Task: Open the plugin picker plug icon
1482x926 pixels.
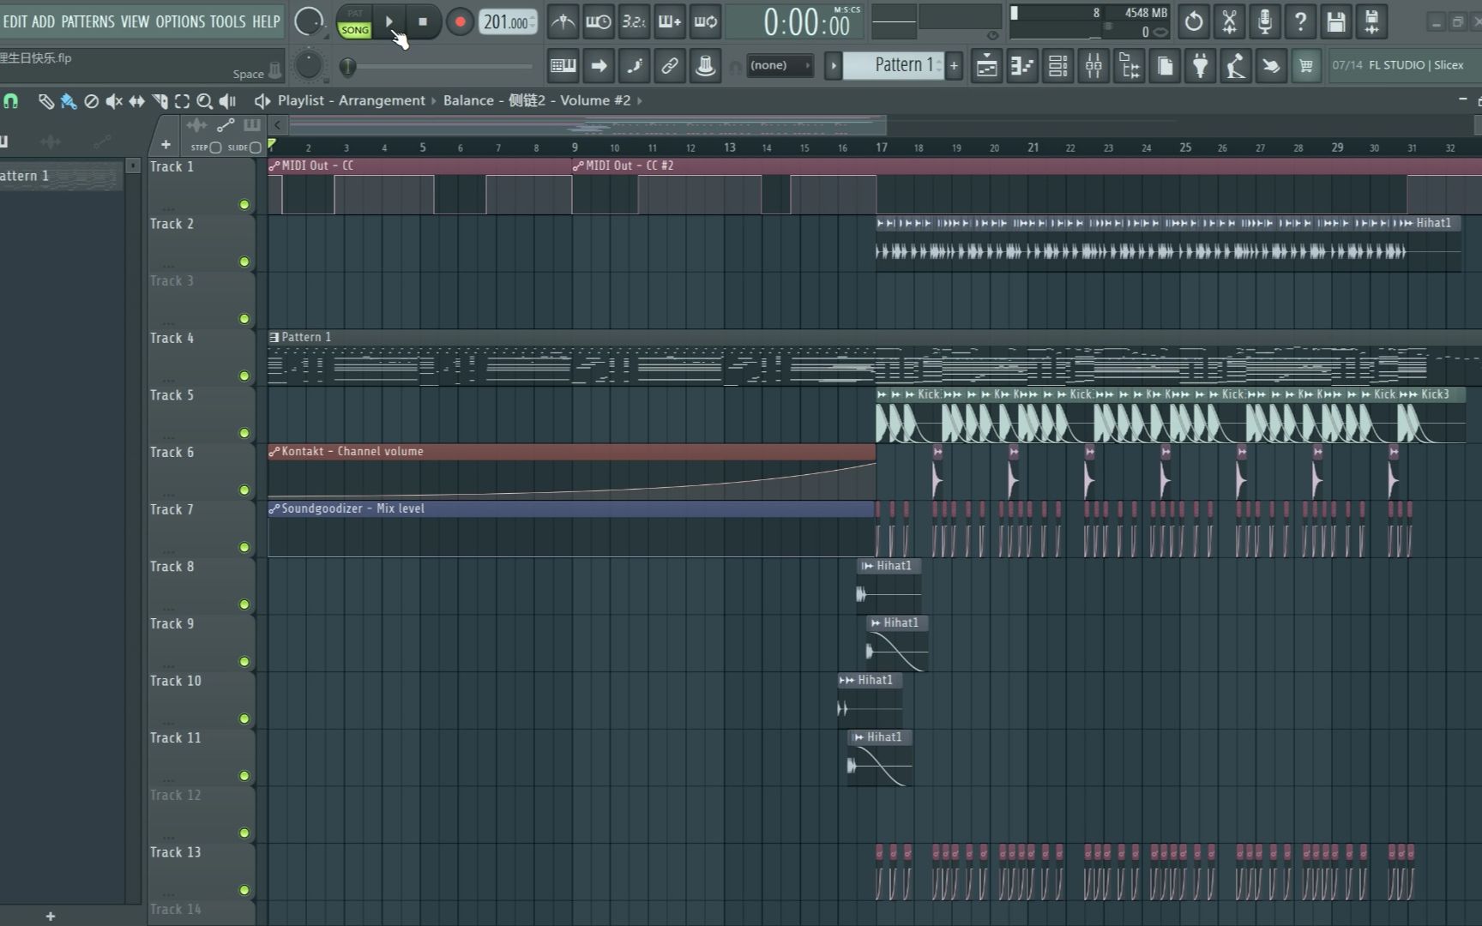Action: tap(1200, 65)
